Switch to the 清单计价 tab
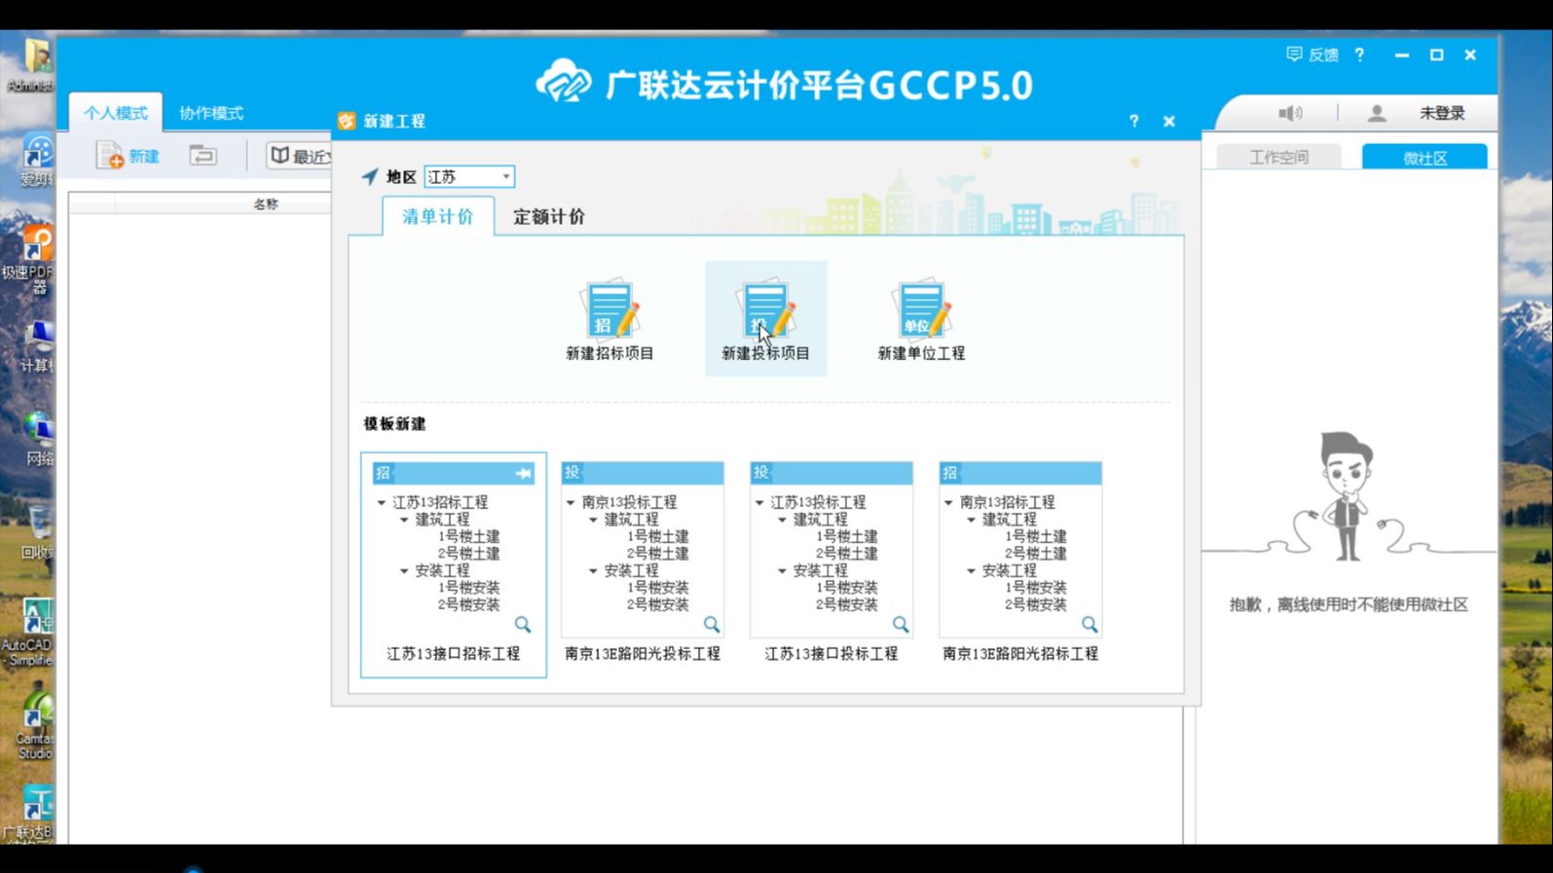This screenshot has height=873, width=1553. click(438, 216)
